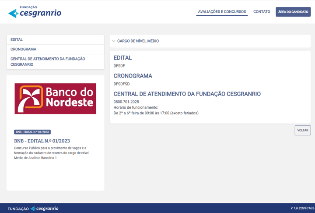Click the CRONOGRAMA section heading
Image resolution: width=315 pixels, height=213 pixels.
[133, 76]
